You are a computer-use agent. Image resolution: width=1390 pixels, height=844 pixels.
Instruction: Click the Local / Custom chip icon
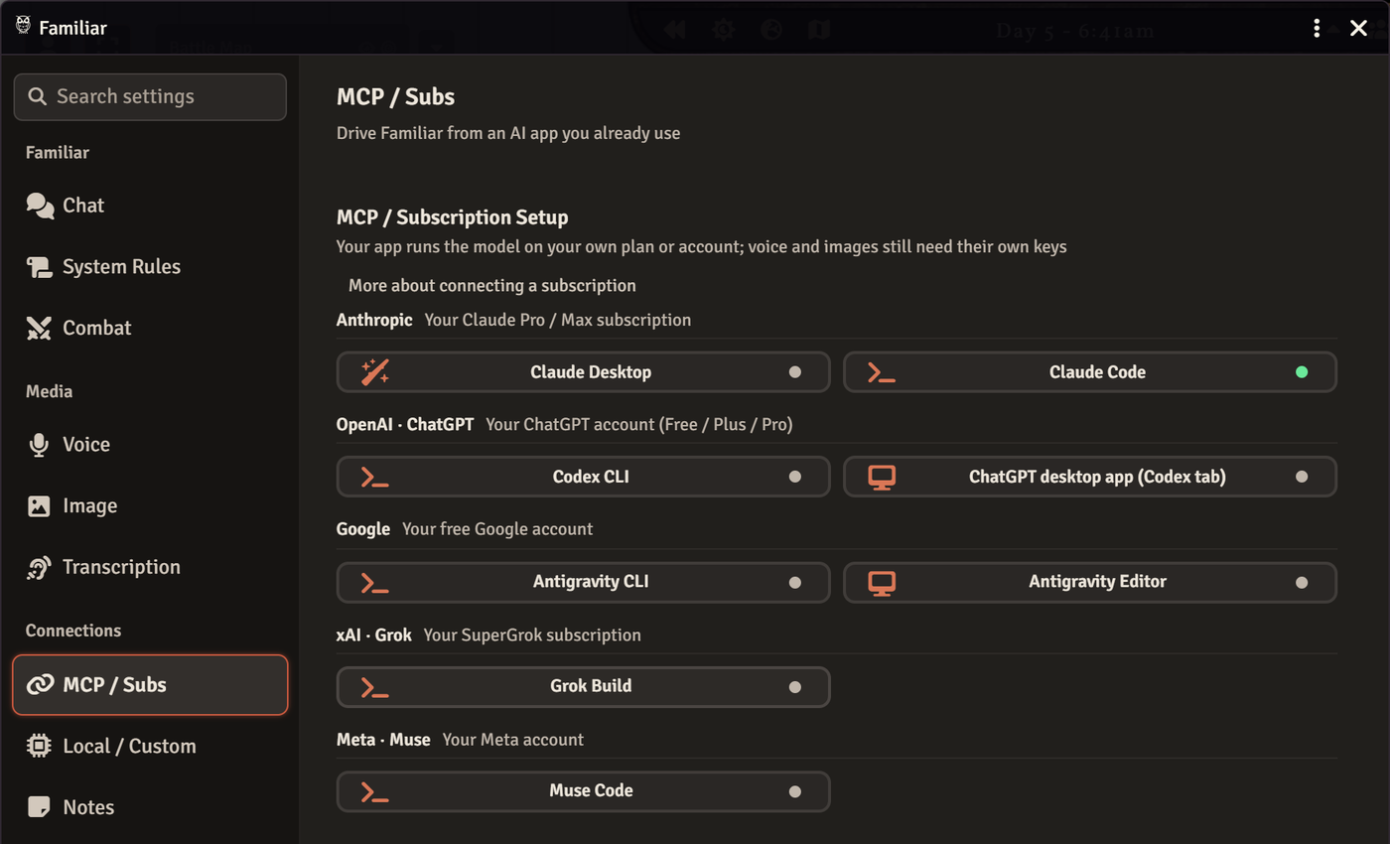(x=39, y=746)
